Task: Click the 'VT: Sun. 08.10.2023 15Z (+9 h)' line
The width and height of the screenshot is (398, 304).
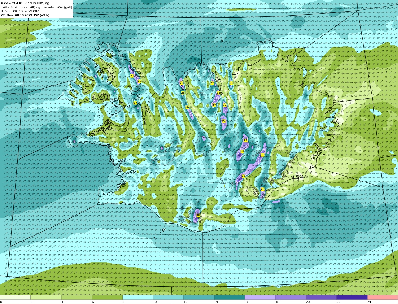Action: click(25, 15)
